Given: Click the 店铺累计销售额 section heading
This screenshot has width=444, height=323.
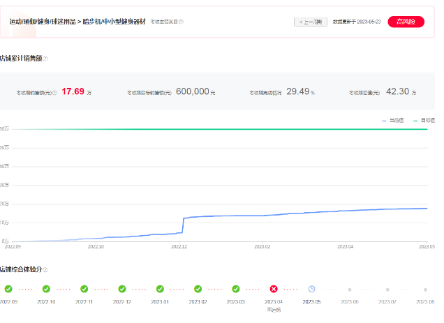Looking at the screenshot, I should (21, 59).
